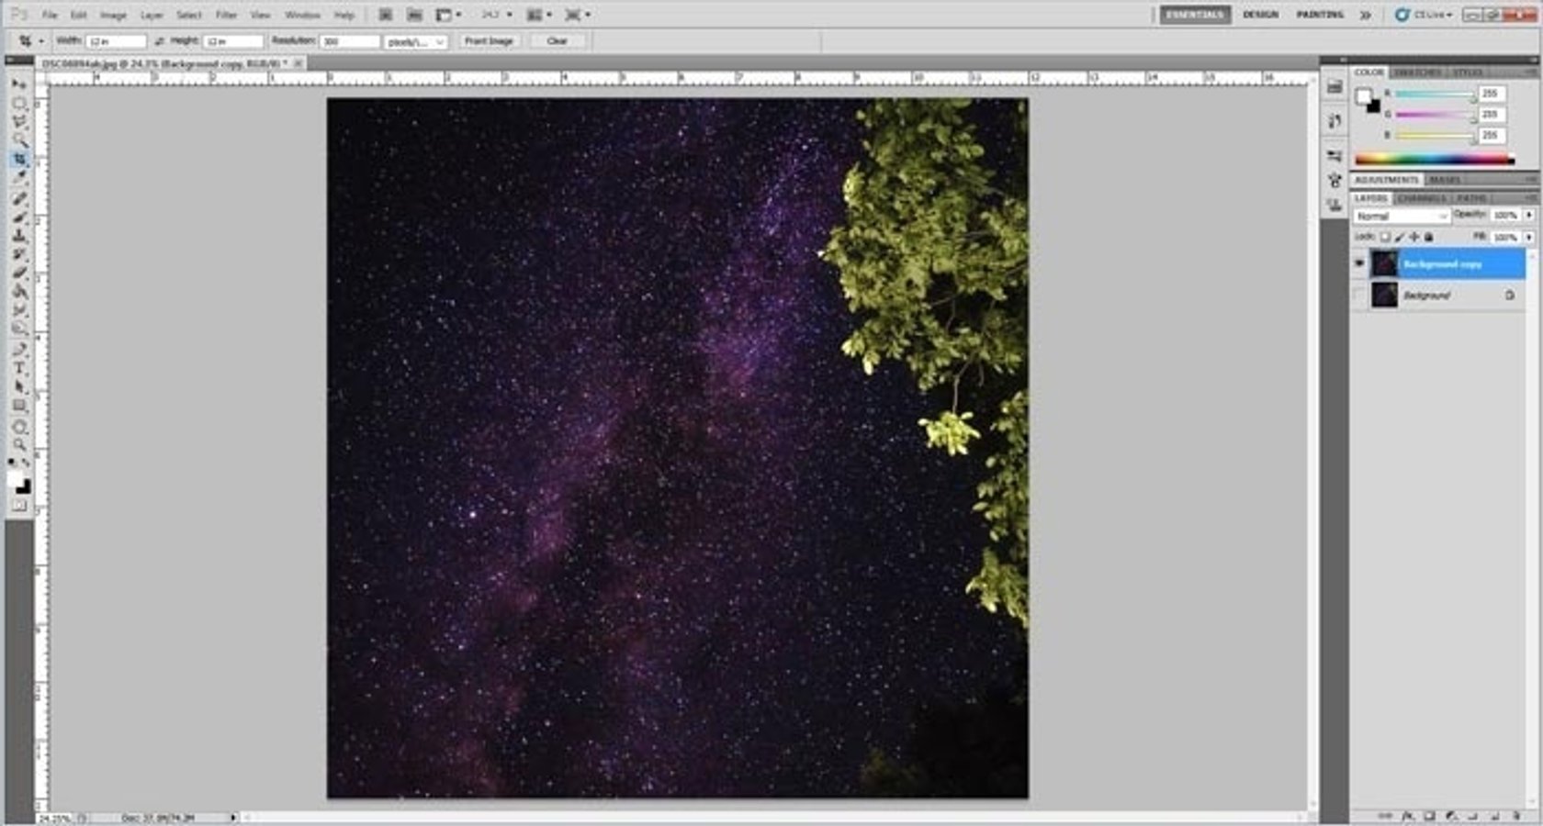Open the Normal blend mode dropdown
Viewport: 1543px width, 826px height.
[x=1402, y=215]
